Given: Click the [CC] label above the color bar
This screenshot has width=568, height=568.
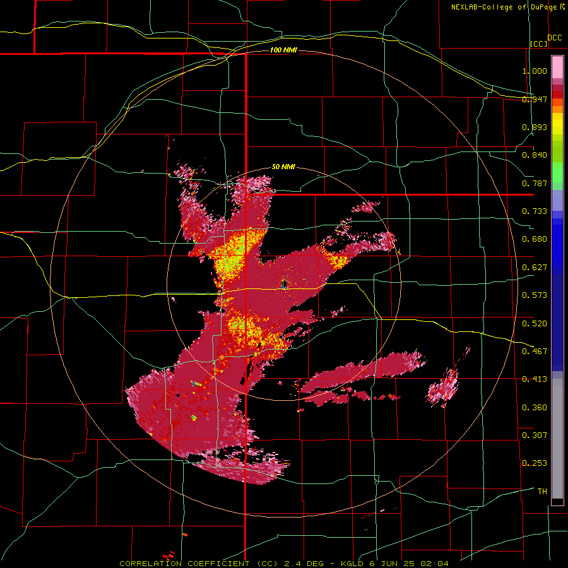Looking at the screenshot, I should click(539, 44).
